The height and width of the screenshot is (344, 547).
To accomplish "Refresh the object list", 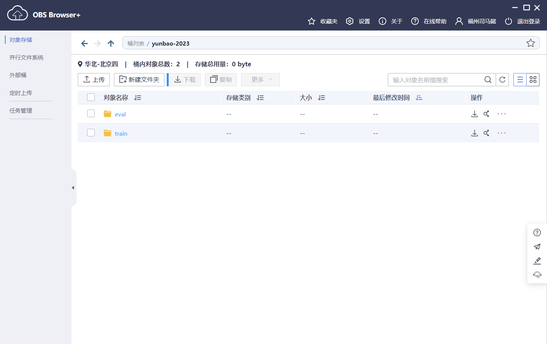I will pyautogui.click(x=502, y=80).
